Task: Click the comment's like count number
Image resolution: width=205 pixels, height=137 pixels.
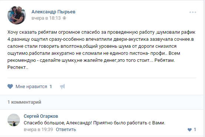Action: pos(195,130)
